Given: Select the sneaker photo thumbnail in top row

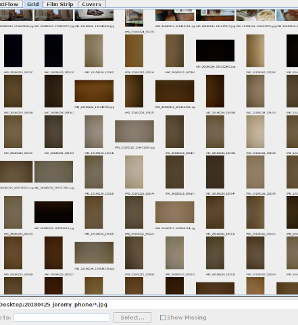Looking at the screenshot, I should click(x=94, y=15).
